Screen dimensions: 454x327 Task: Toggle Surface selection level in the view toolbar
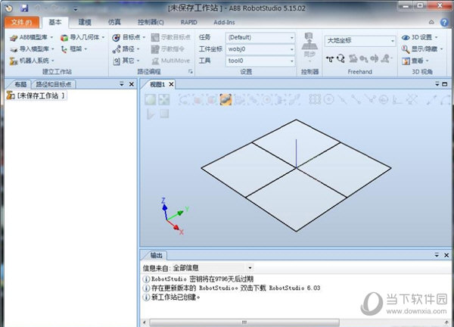coord(198,100)
